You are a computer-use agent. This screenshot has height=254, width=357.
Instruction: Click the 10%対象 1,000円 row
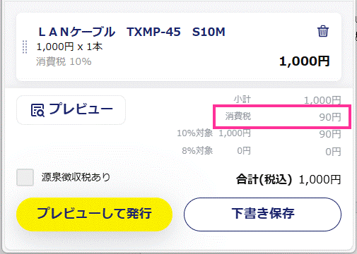point(259,133)
